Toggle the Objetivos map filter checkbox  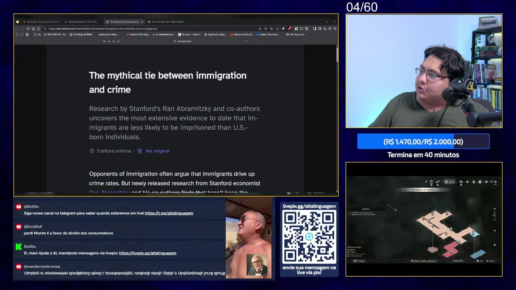(x=348, y=250)
